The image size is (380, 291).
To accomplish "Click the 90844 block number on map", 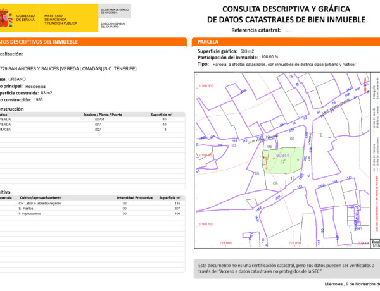I will pyautogui.click(x=282, y=156).
